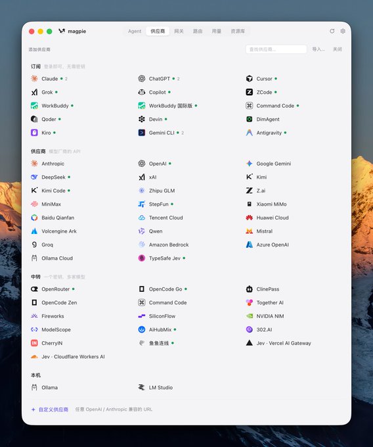Open settings via the gear icon
This screenshot has height=447, width=373.
point(343,31)
